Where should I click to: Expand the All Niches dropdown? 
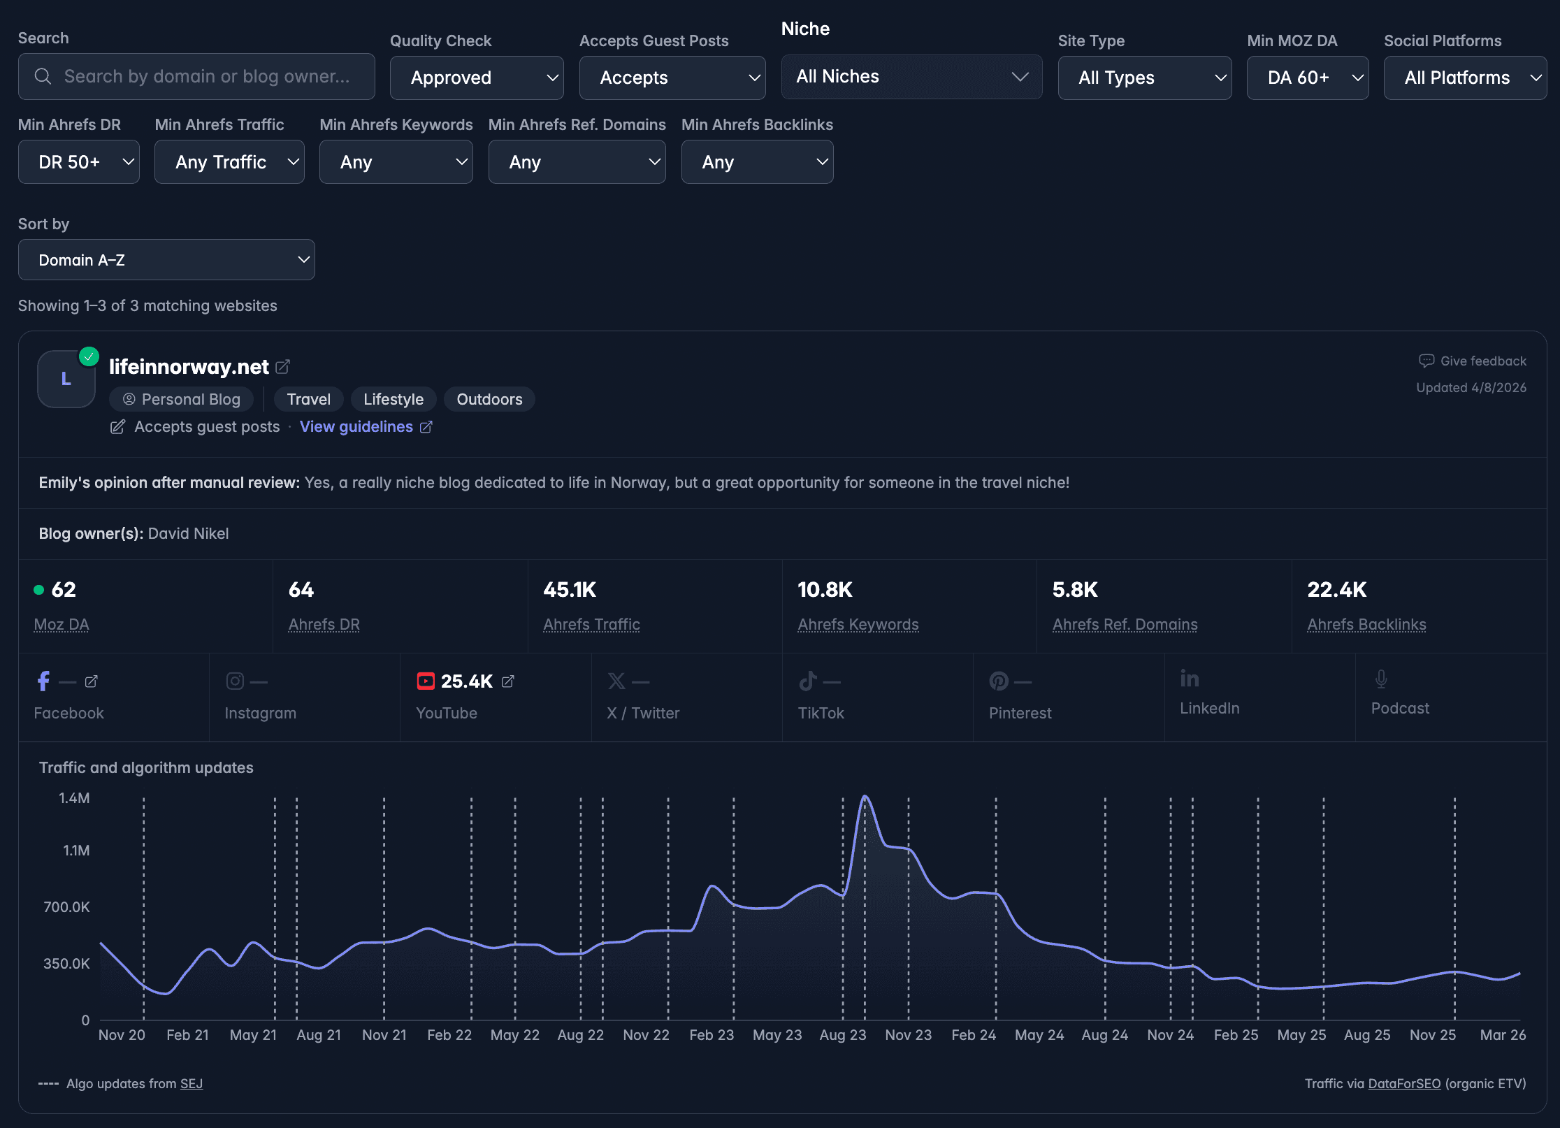tap(912, 77)
